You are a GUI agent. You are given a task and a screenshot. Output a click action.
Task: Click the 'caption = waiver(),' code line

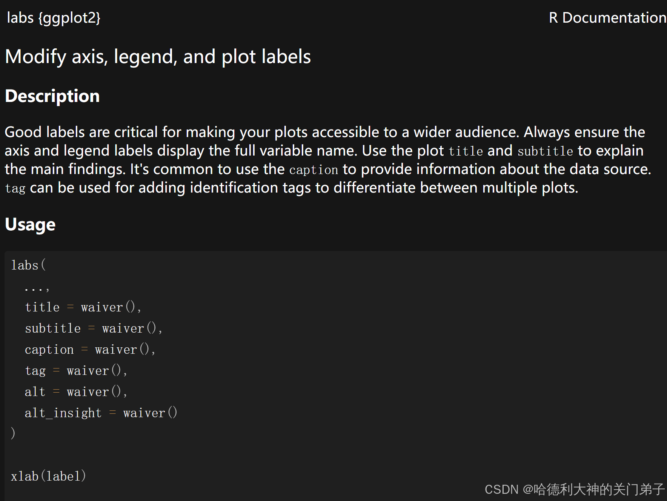[x=90, y=349]
